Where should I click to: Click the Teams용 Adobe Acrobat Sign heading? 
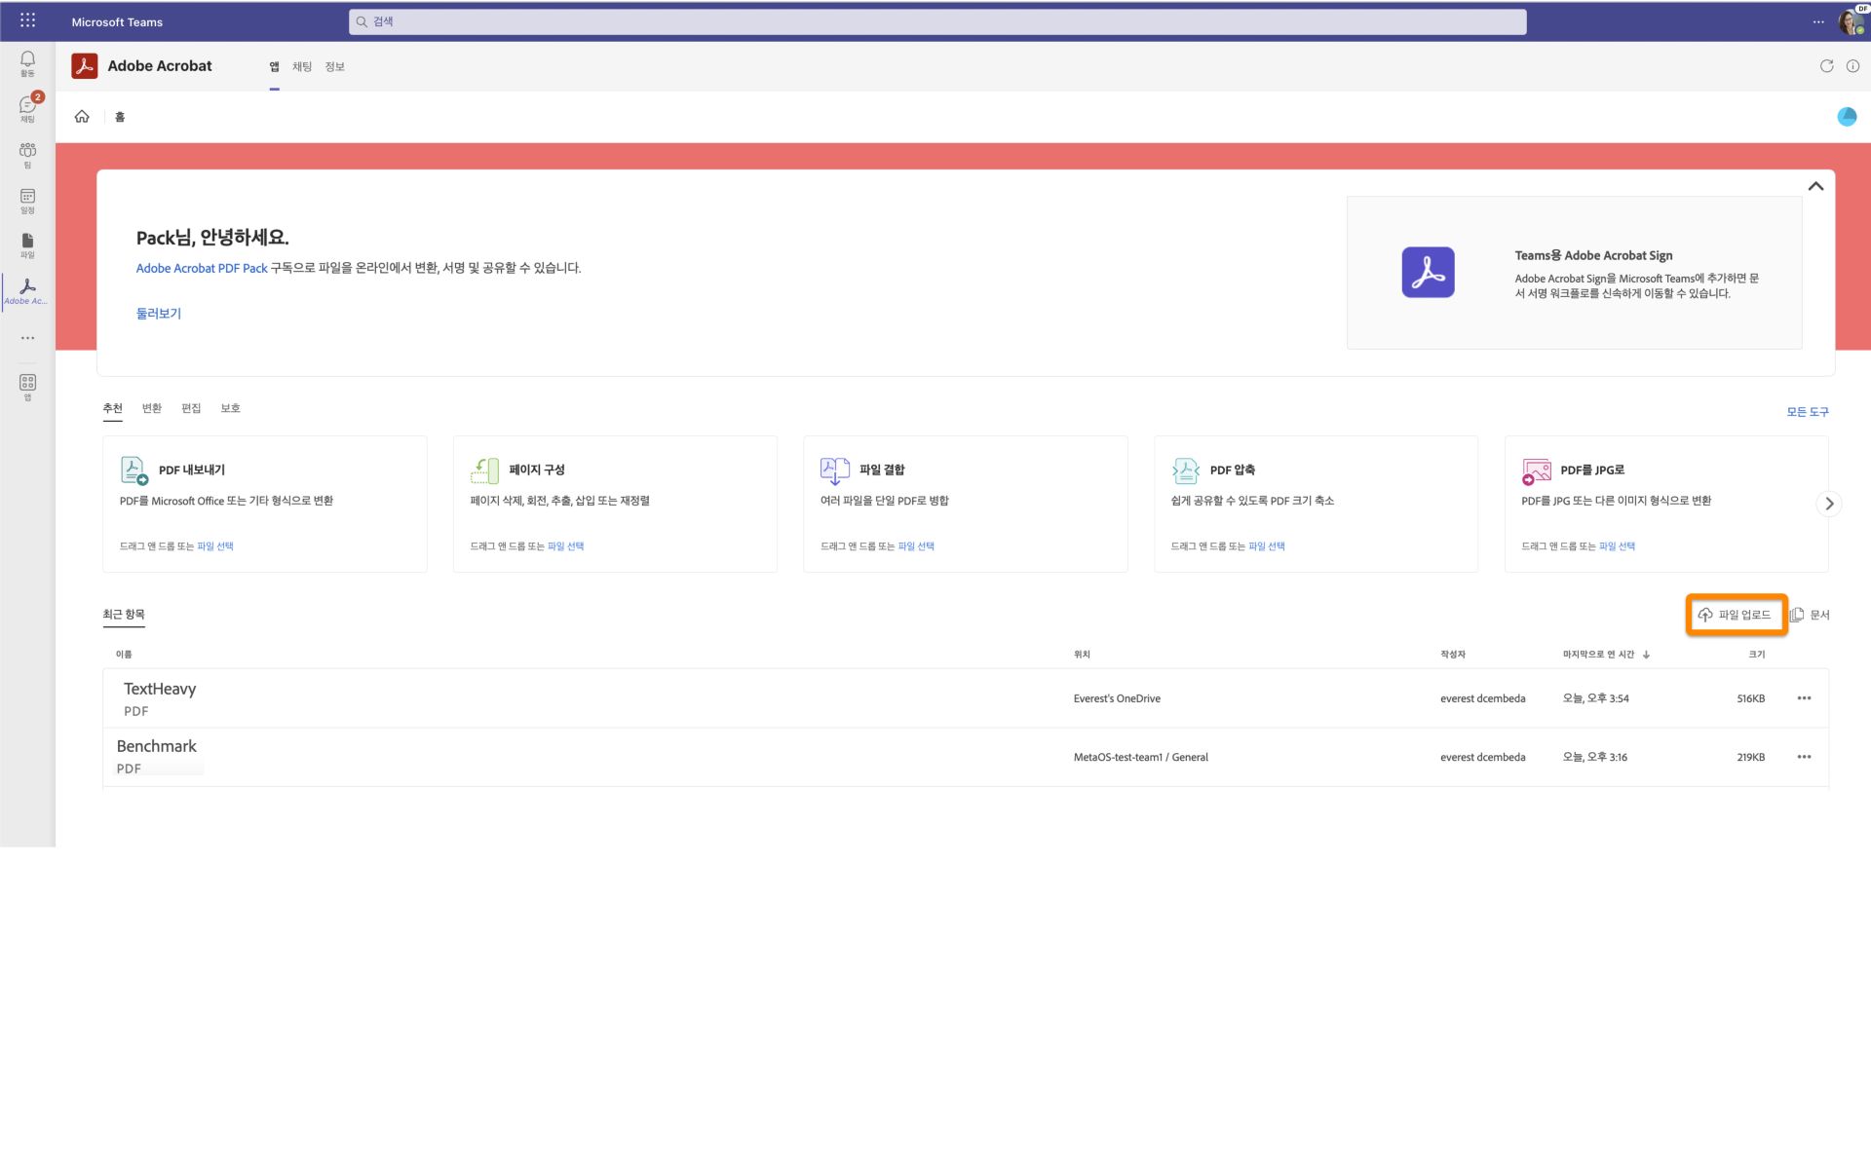pos(1593,255)
